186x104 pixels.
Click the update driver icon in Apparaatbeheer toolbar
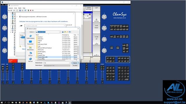point(28,10)
